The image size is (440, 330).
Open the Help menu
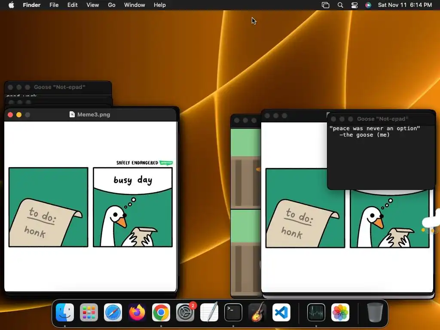tap(160, 5)
